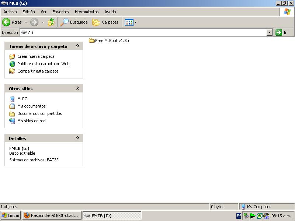Collapse the Tareas de archivo y carpeta panel
This screenshot has width=295, height=221.
tap(77, 46)
